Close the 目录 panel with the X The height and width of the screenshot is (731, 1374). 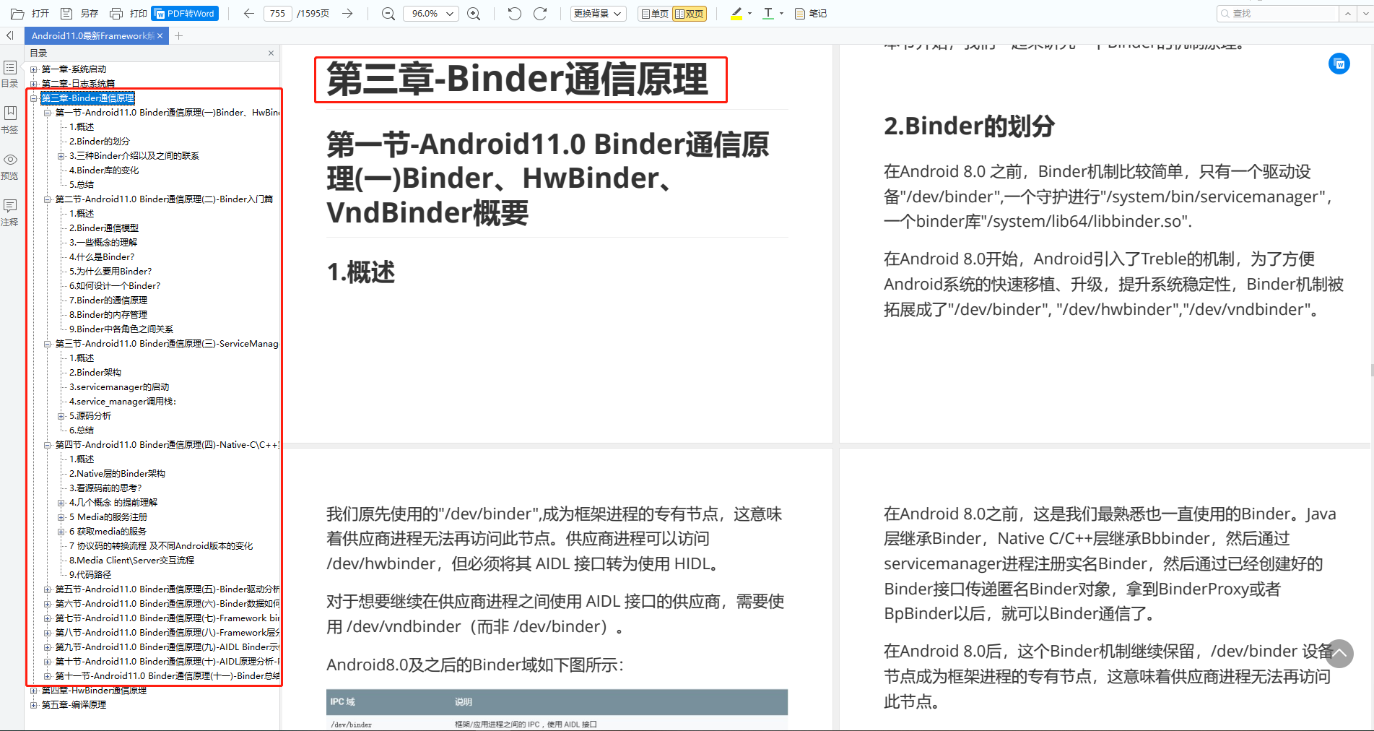click(271, 53)
